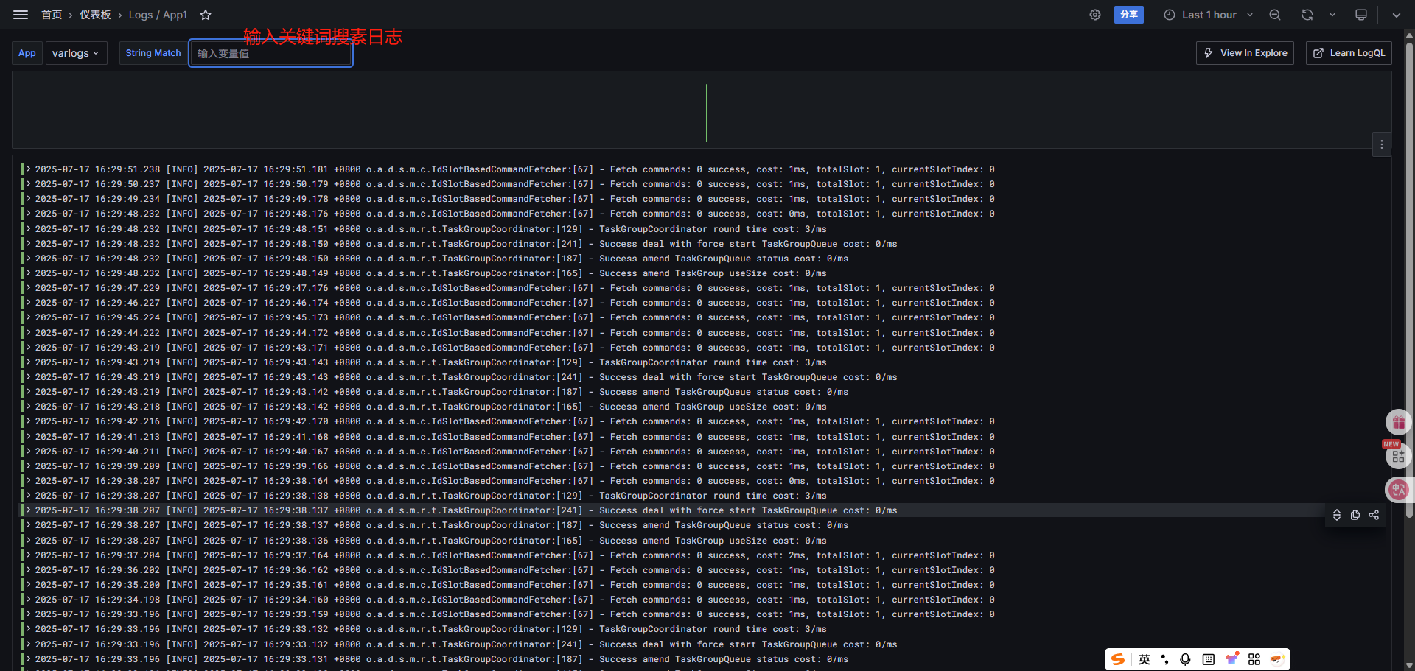The image size is (1415, 671).
Task: Select the 分享 share button
Action: click(1128, 15)
